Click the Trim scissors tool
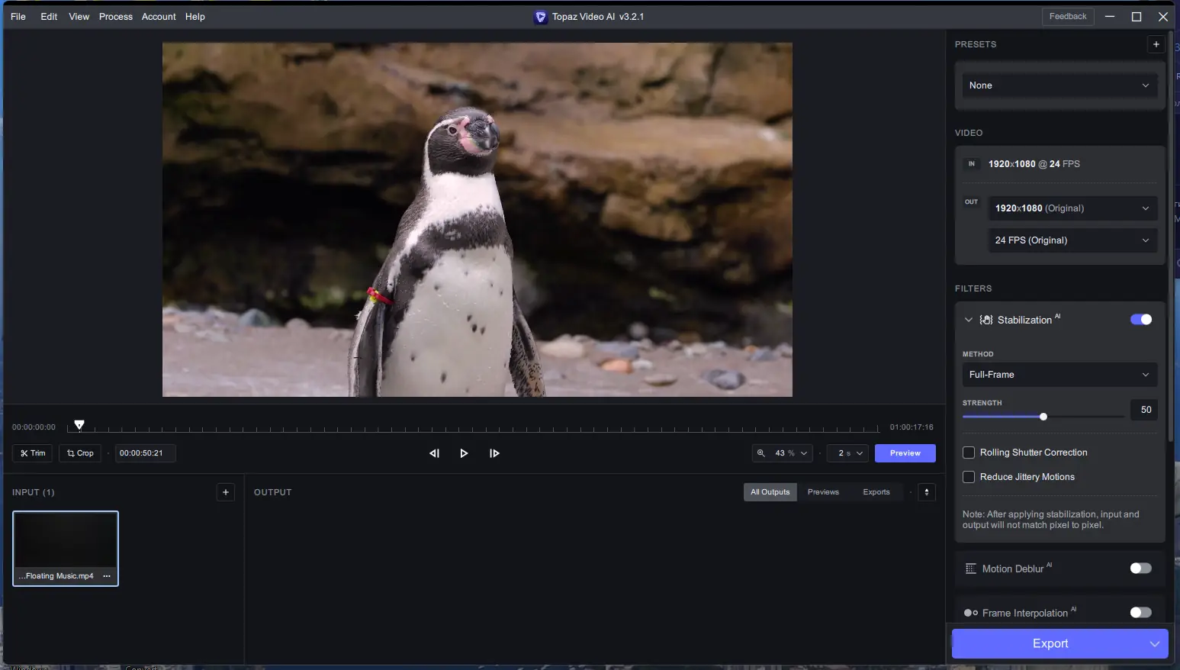This screenshot has width=1180, height=670. coord(33,453)
